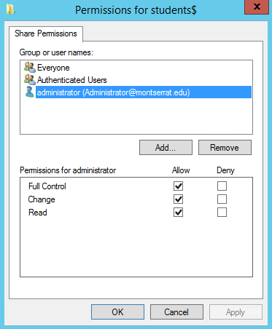Click the administrator user icon
Viewport: 272px width, 329px height.
pos(30,92)
